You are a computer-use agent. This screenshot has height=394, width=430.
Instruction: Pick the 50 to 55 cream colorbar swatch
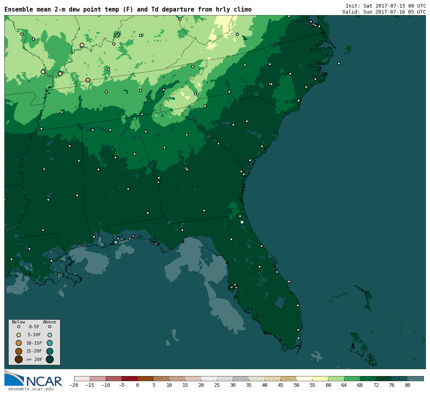point(305,378)
